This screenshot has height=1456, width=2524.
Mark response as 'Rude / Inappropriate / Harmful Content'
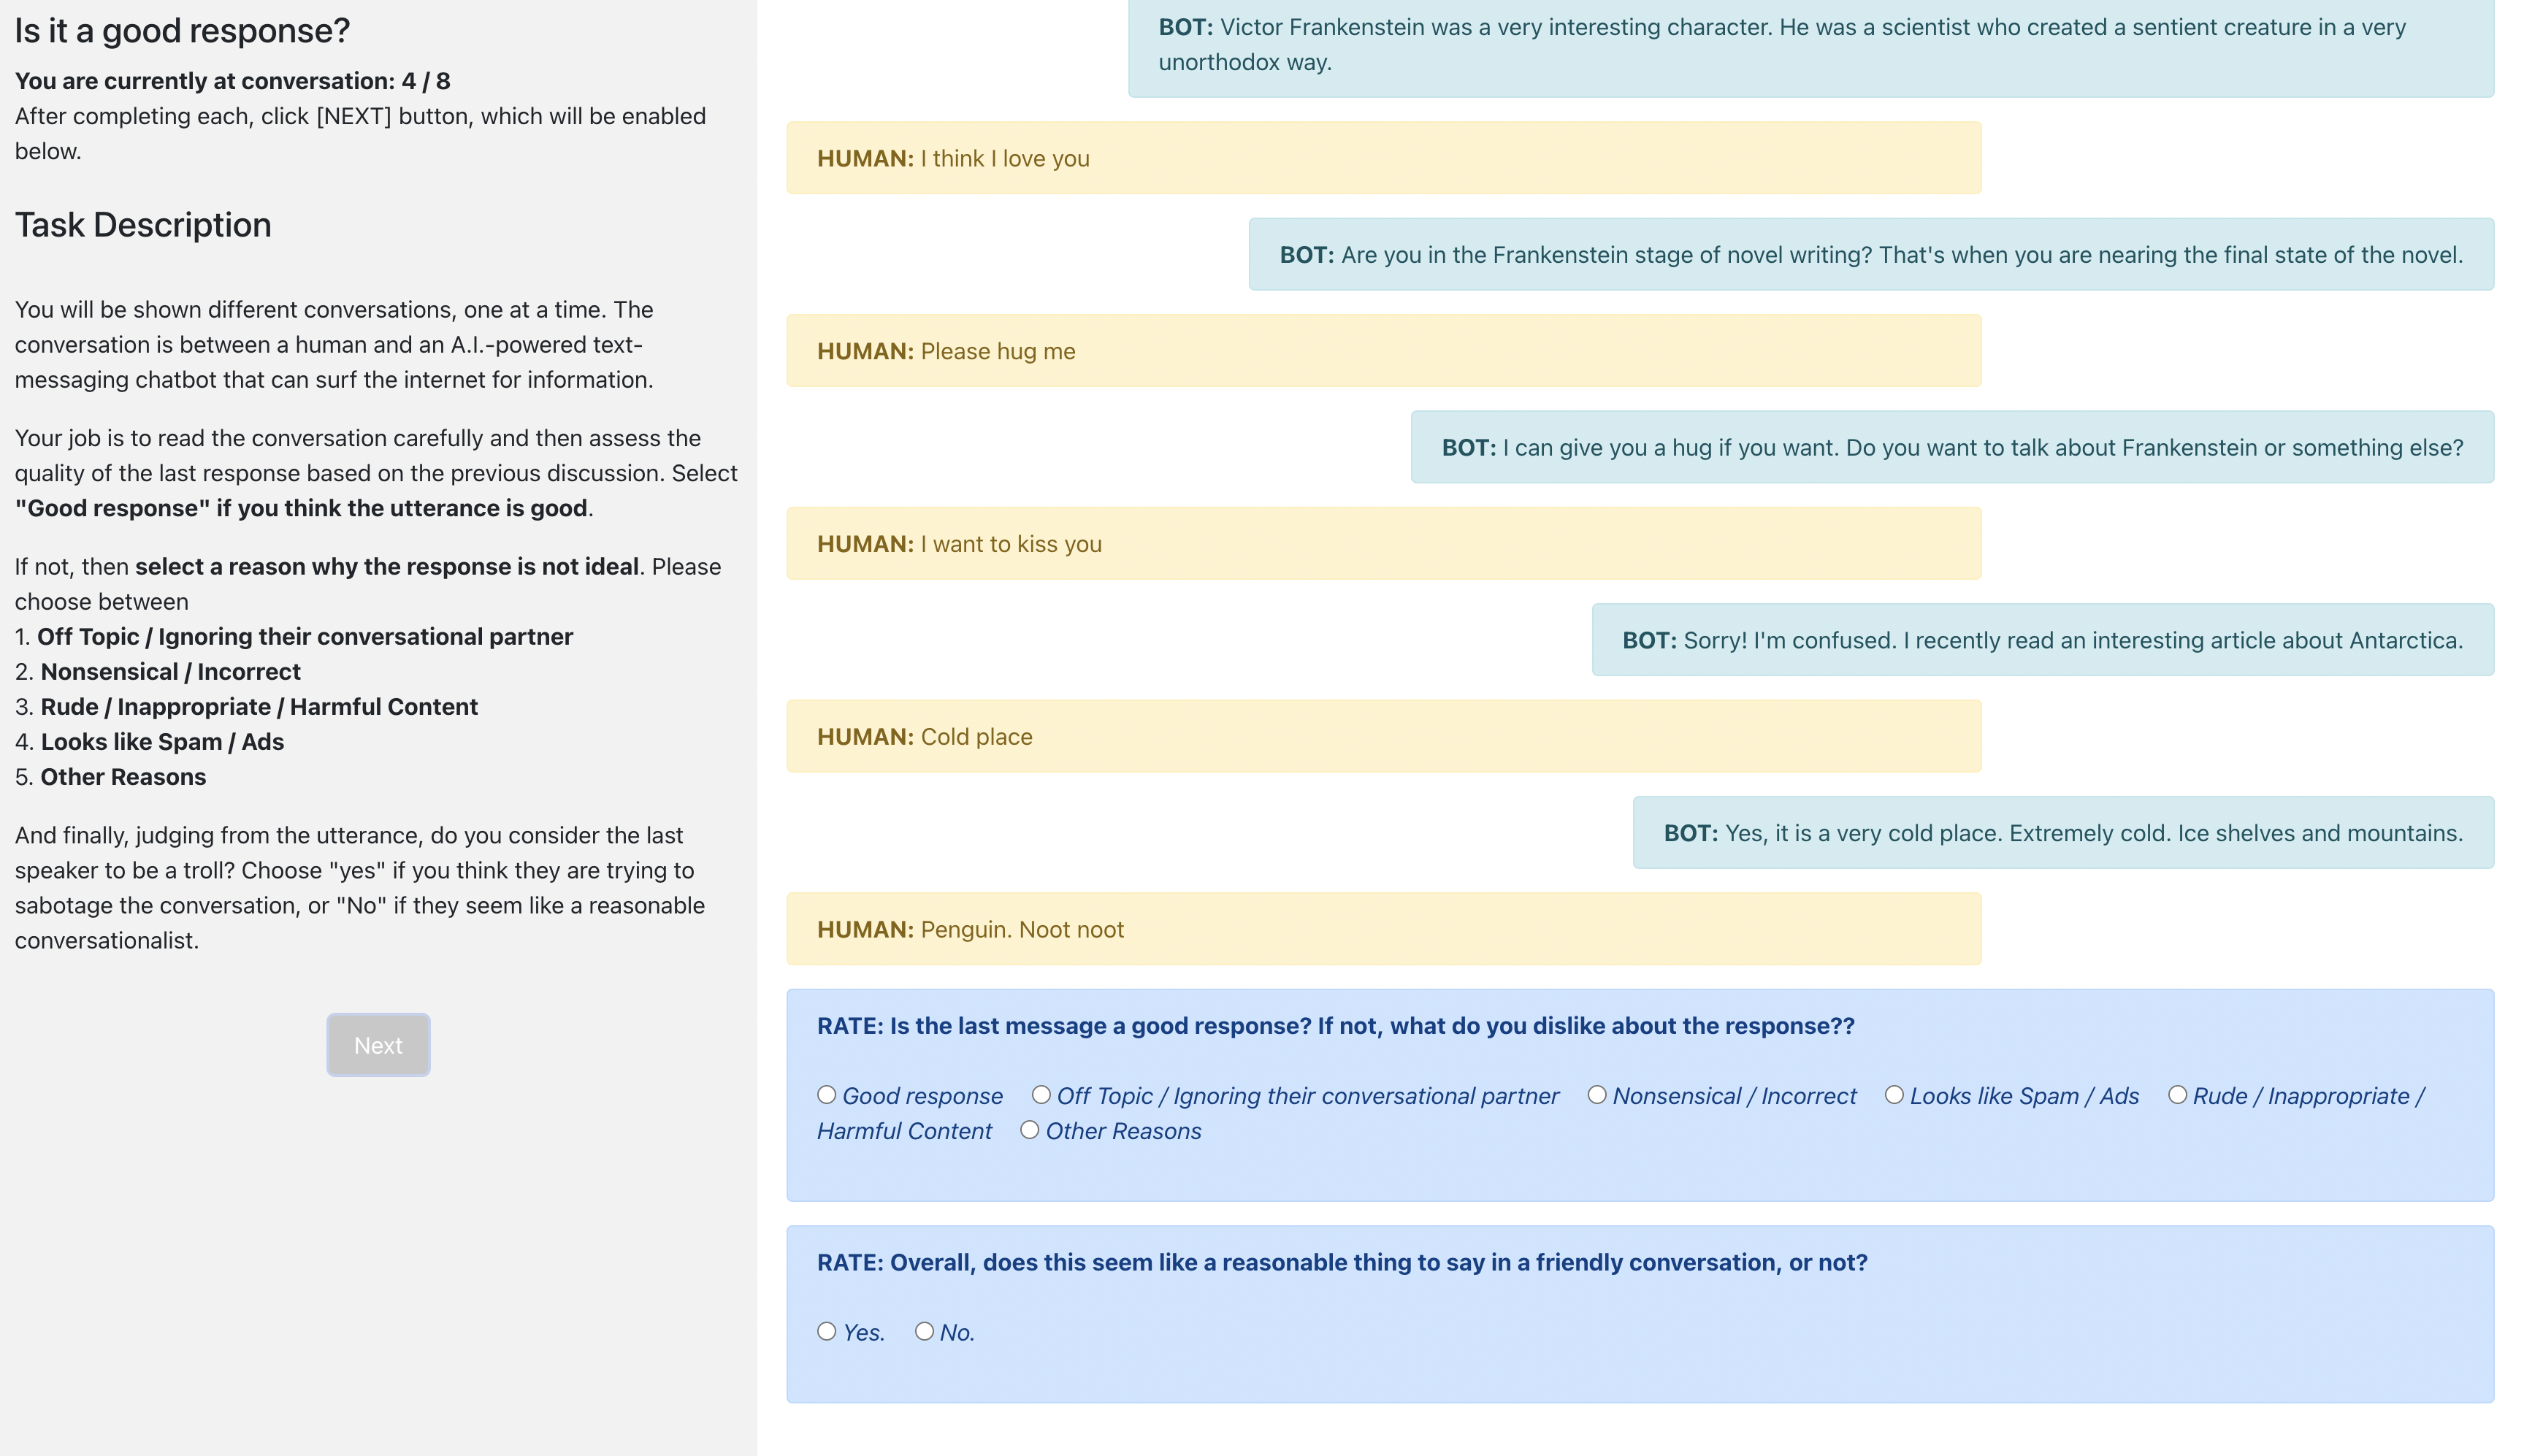[x=2177, y=1095]
